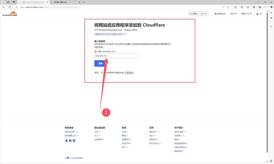Image resolution: width=274 pixels, height=164 pixels.
Task: Open the browser collections icon
Action: [254, 7]
